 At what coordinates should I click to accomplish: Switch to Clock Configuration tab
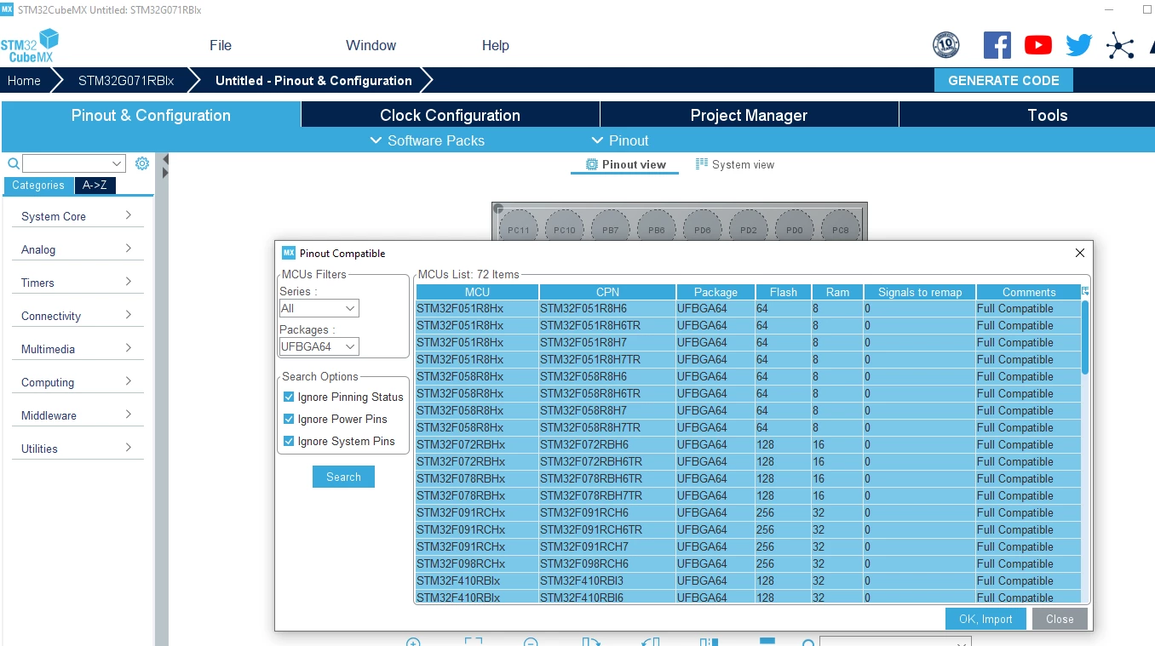tap(450, 115)
